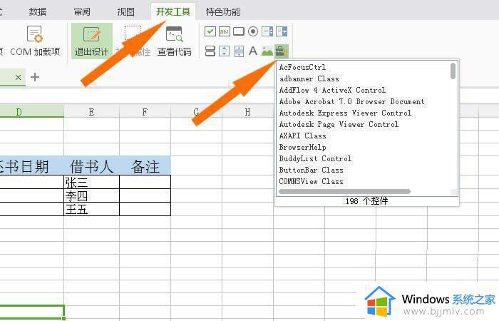Select column E header
The height and width of the screenshot is (321, 499).
(x=92, y=112)
